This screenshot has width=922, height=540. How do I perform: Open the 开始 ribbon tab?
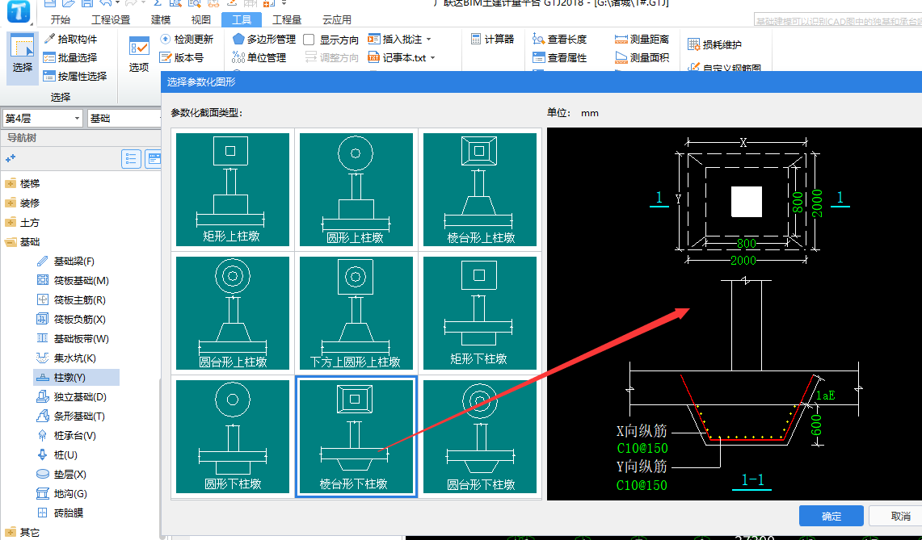pyautogui.click(x=60, y=19)
